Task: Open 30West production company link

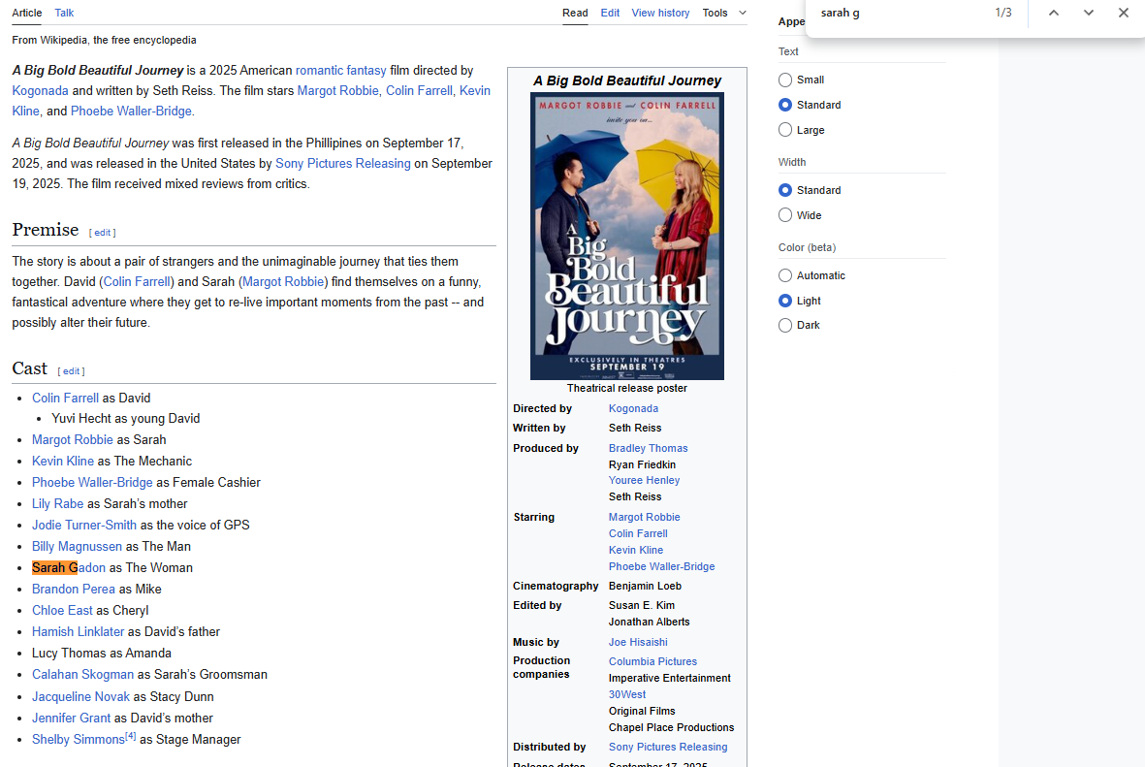Action: (x=627, y=694)
